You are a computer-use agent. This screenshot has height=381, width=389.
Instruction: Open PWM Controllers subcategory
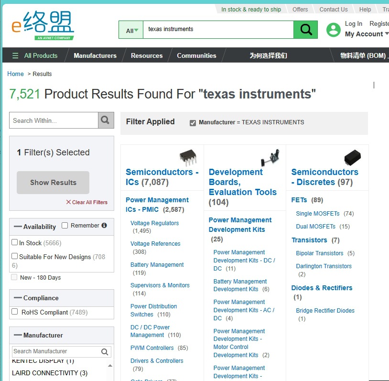pyautogui.click(x=152, y=348)
